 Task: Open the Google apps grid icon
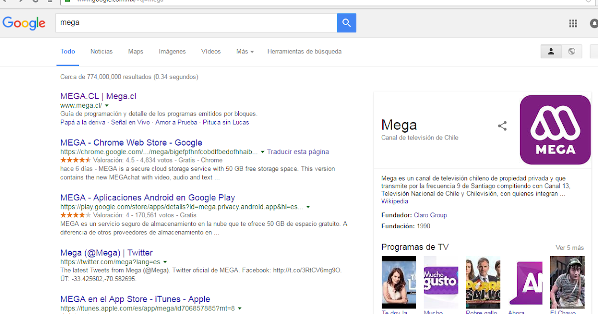click(573, 23)
